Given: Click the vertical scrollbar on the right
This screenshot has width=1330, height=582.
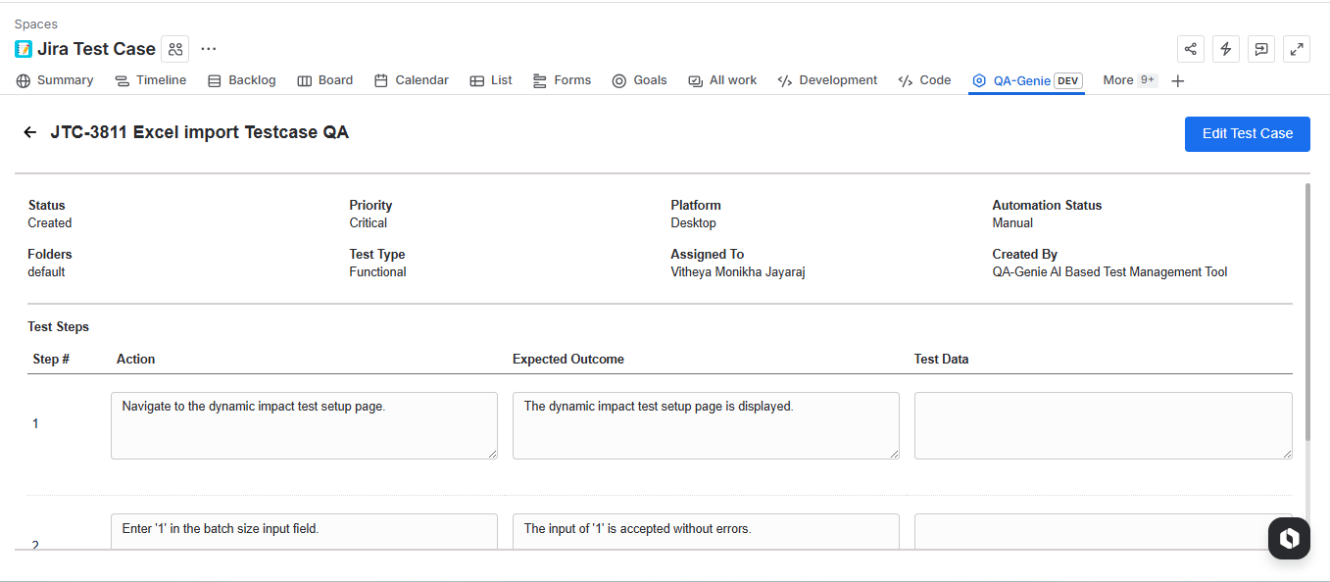Looking at the screenshot, I should pyautogui.click(x=1307, y=314).
